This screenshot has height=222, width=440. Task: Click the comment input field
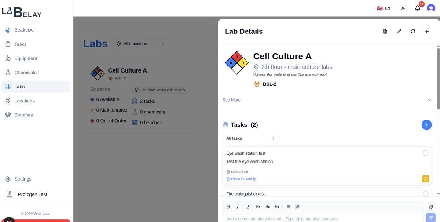[x=323, y=218]
